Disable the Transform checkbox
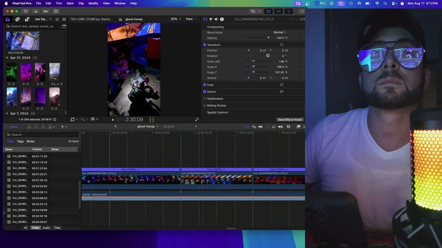The width and height of the screenshot is (442, 248). [205, 45]
